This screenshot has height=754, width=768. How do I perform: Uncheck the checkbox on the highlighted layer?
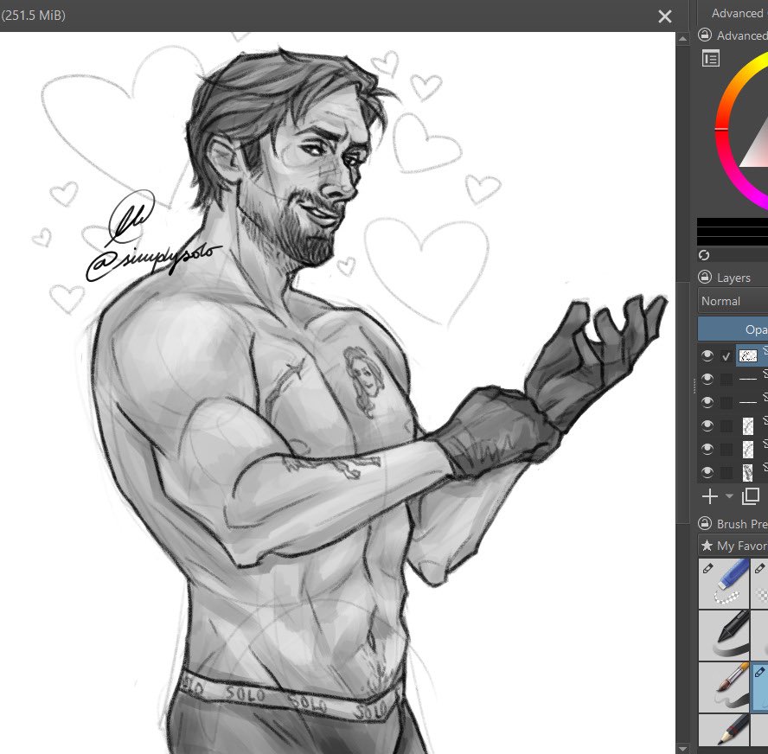[x=726, y=356]
